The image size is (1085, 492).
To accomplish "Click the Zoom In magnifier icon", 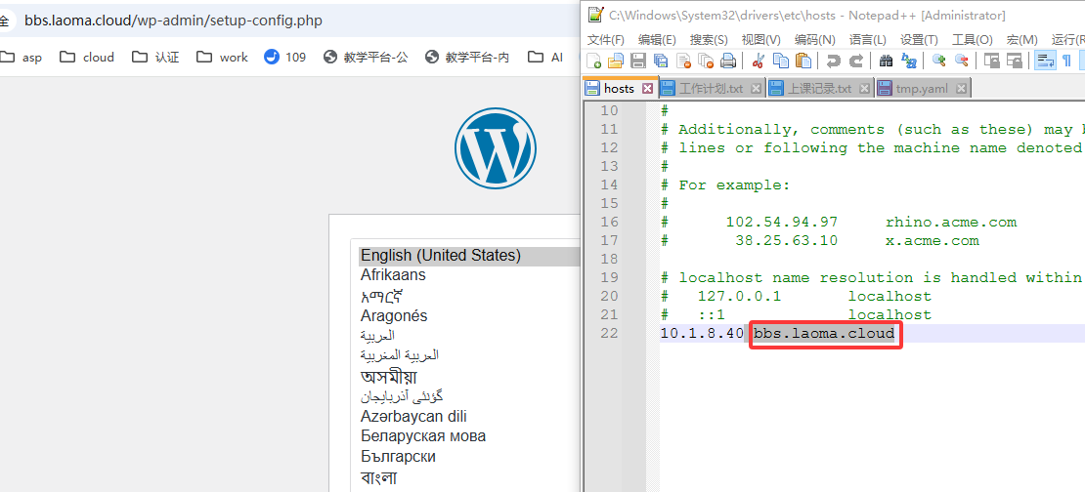I will 938,61.
